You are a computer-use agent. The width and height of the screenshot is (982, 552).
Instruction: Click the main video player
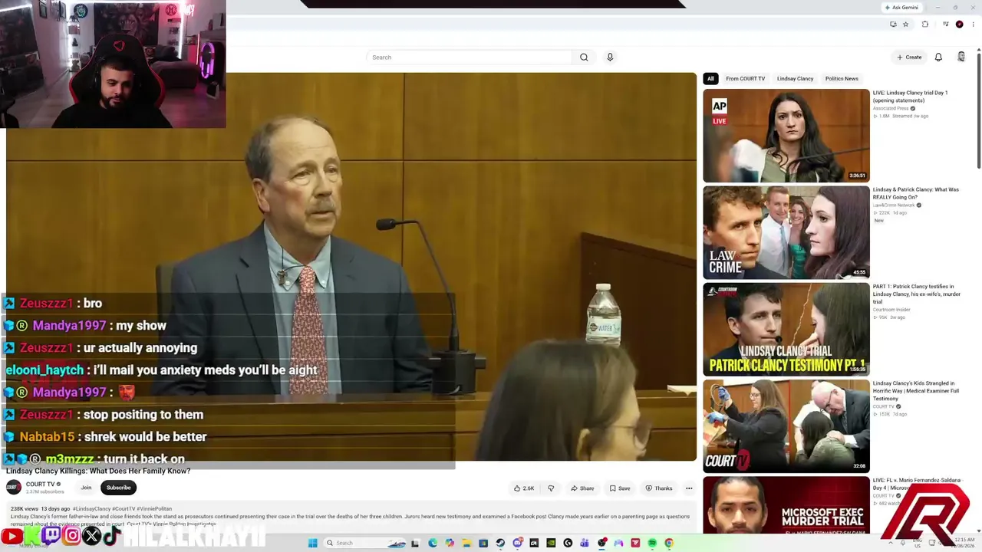click(351, 267)
